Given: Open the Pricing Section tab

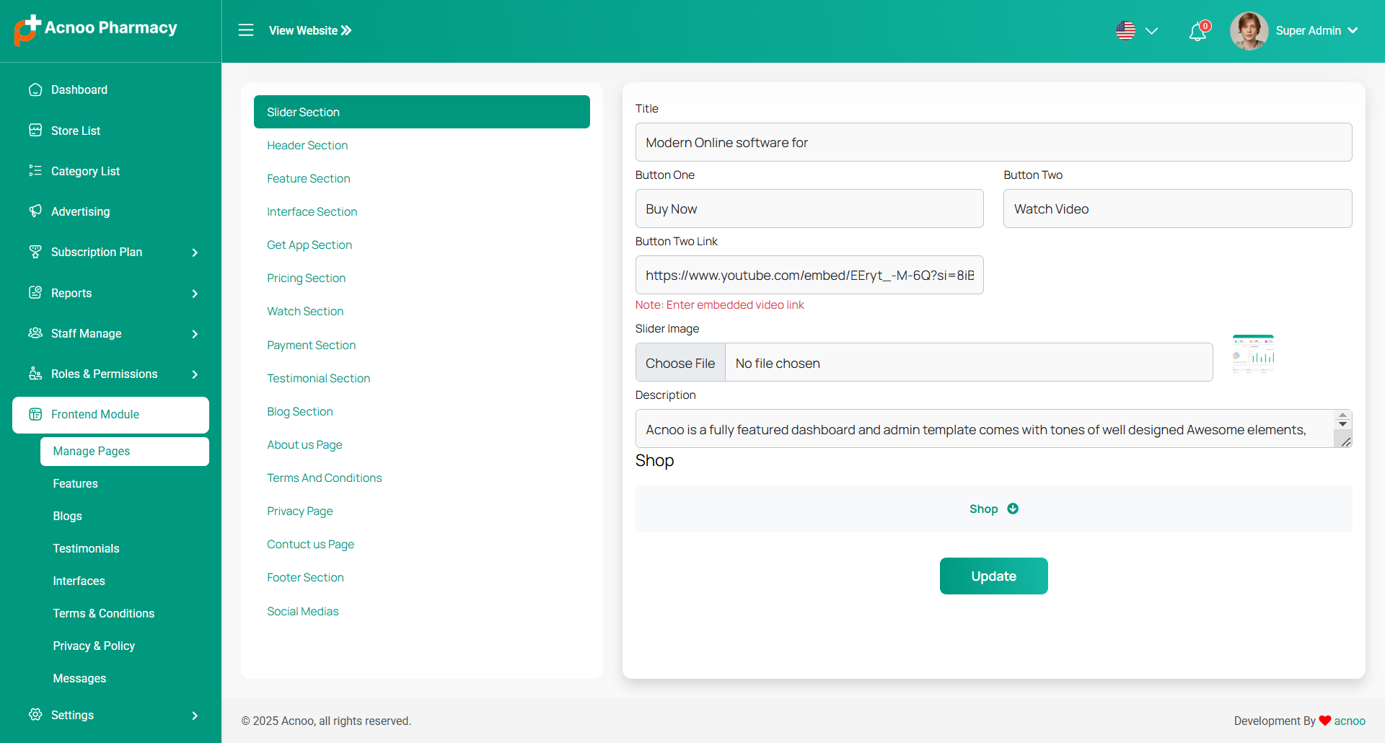Looking at the screenshot, I should click(306, 278).
